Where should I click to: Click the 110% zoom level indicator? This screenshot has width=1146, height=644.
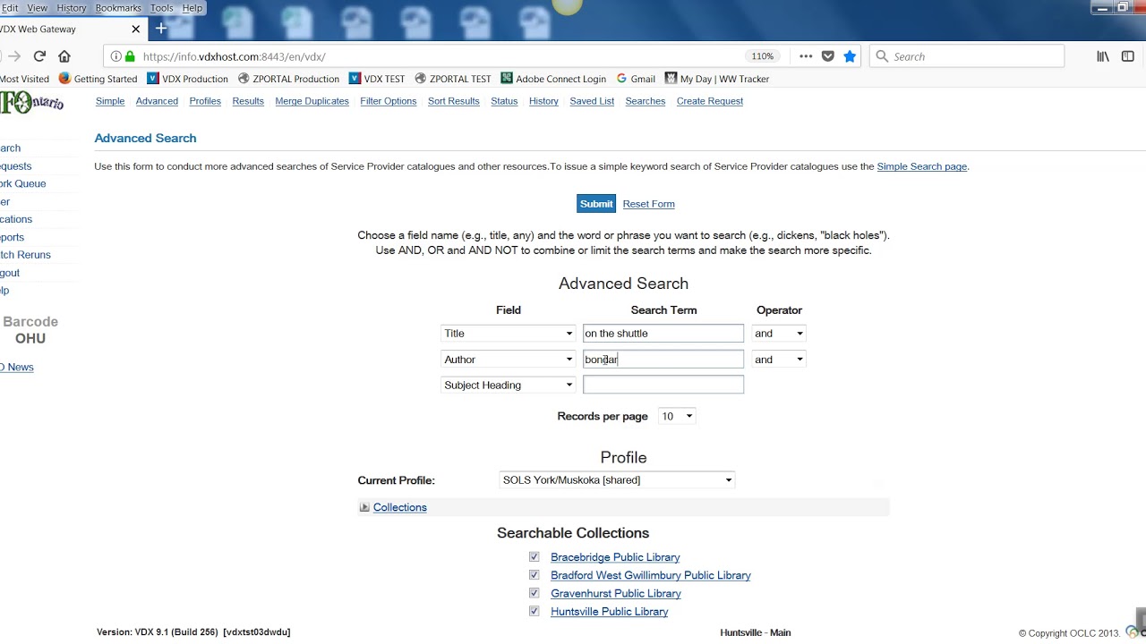[763, 56]
